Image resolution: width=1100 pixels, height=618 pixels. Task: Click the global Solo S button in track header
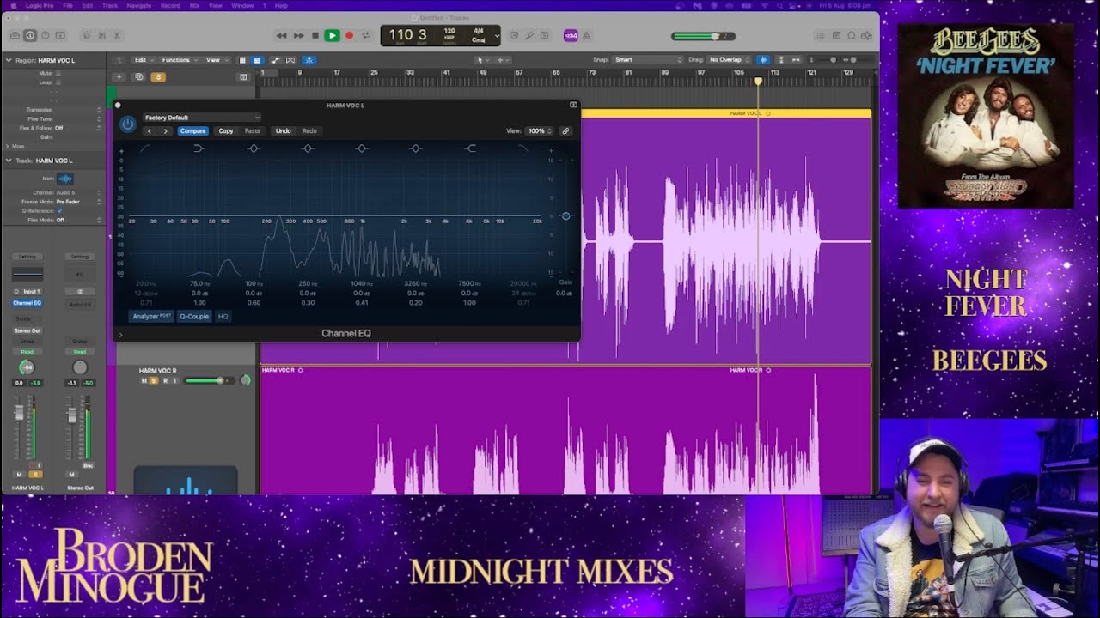click(x=158, y=76)
